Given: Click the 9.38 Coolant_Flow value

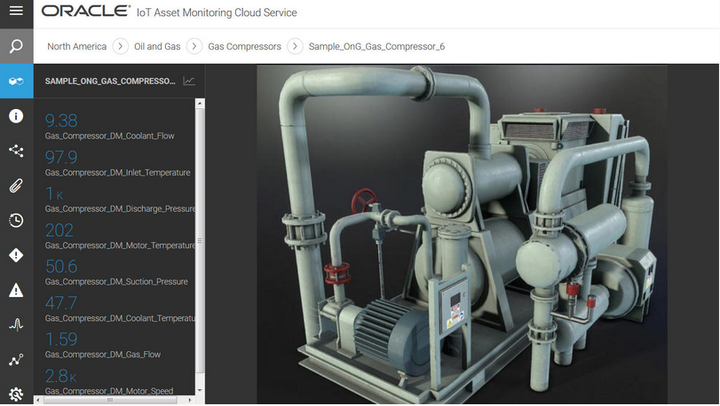Looking at the screenshot, I should 61,121.
